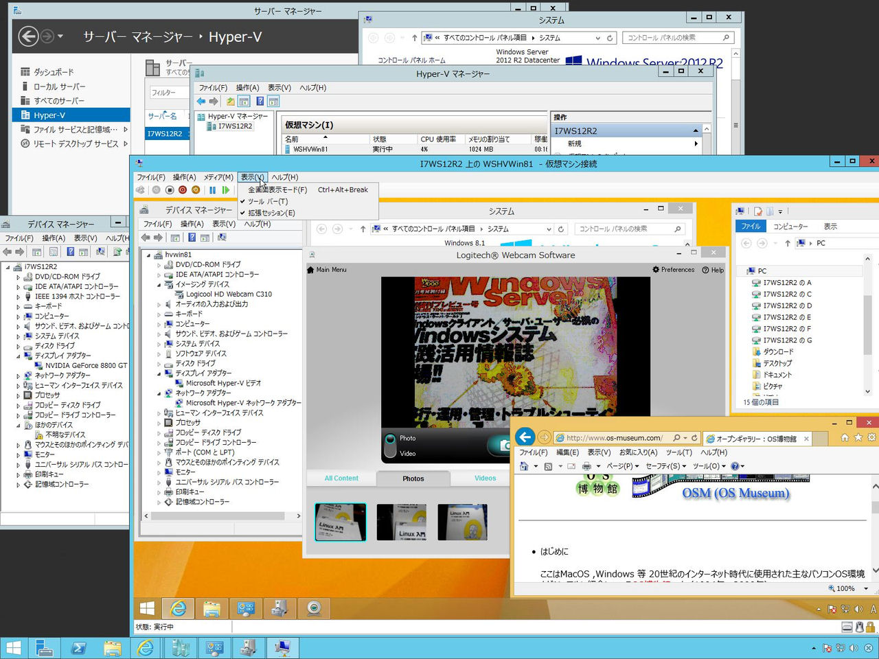Click the Ctrl+Alt+Del icon in VM toolbar
Screen dimensions: 879x659
pos(141,190)
